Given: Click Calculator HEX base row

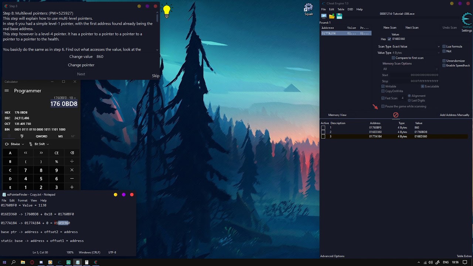Looking at the screenshot, I should [41, 112].
